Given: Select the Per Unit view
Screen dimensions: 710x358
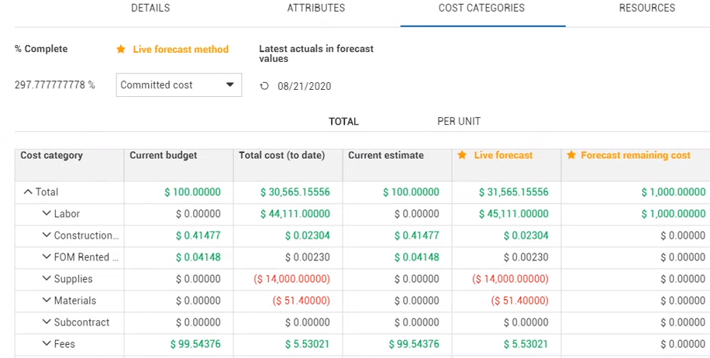Looking at the screenshot, I should point(459,122).
